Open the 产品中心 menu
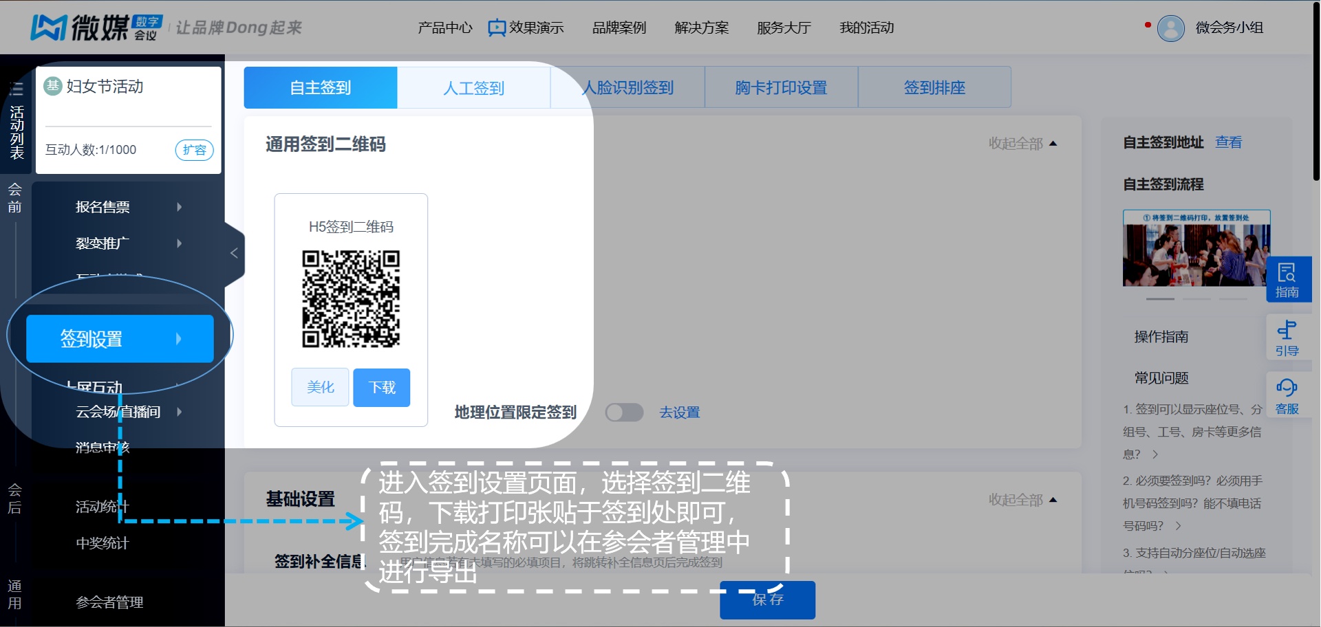 pos(445,28)
